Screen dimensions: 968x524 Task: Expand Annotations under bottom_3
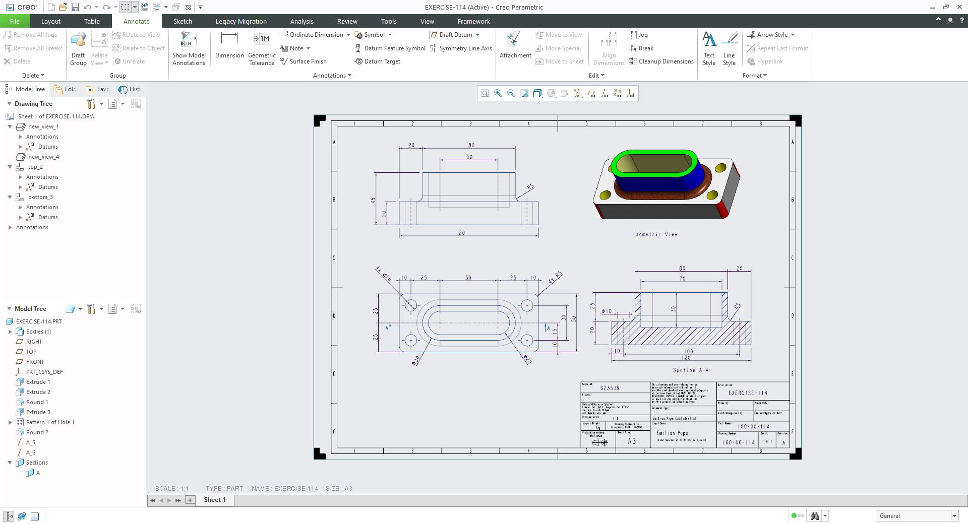[x=20, y=207]
